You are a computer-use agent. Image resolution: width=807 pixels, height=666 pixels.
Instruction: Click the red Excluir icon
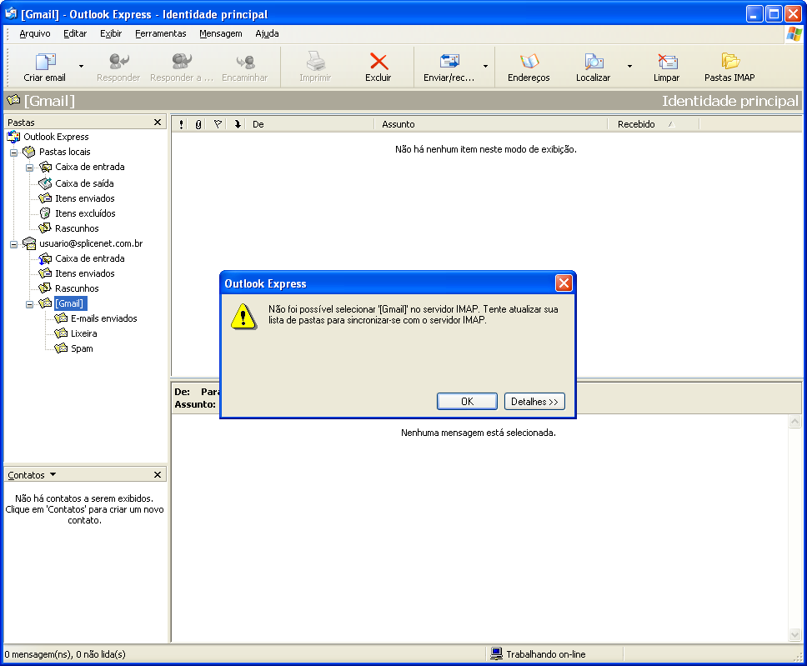pyautogui.click(x=378, y=62)
